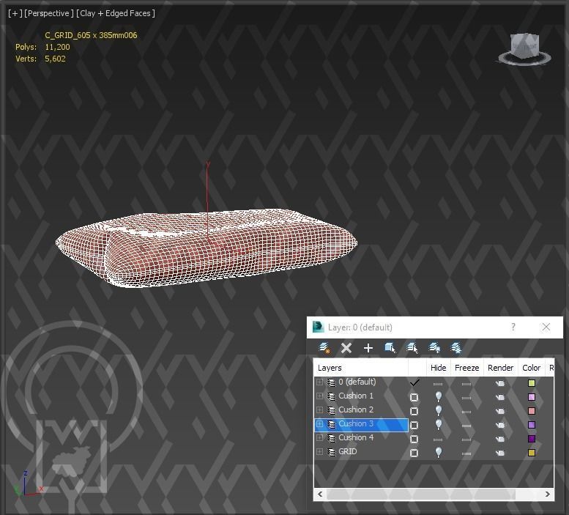Screen dimensions: 569x515
Task: Change the Cushion 2 layer color swatch
Action: click(532, 411)
